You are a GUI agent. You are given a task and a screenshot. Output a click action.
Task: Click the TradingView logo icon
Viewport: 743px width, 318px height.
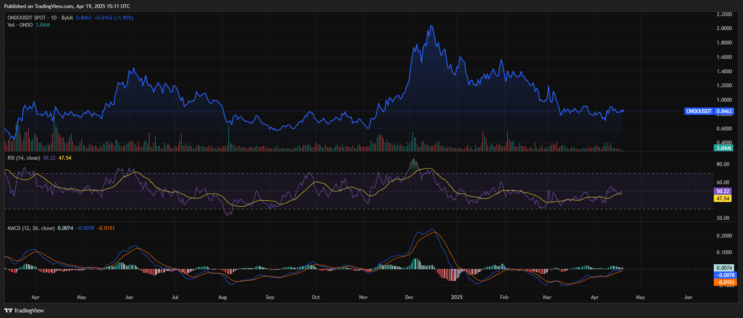[x=8, y=310]
